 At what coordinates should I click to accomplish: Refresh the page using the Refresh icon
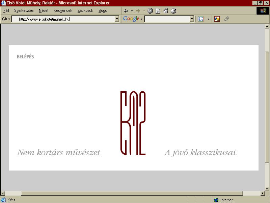click(158, 11)
